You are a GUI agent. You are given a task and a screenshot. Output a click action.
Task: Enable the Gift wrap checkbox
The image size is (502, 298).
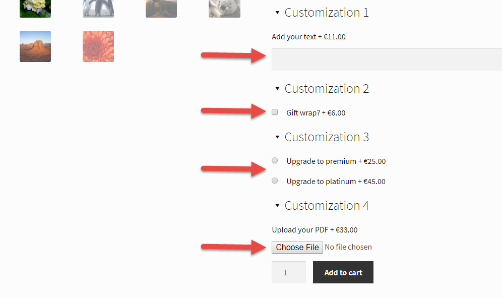(275, 112)
